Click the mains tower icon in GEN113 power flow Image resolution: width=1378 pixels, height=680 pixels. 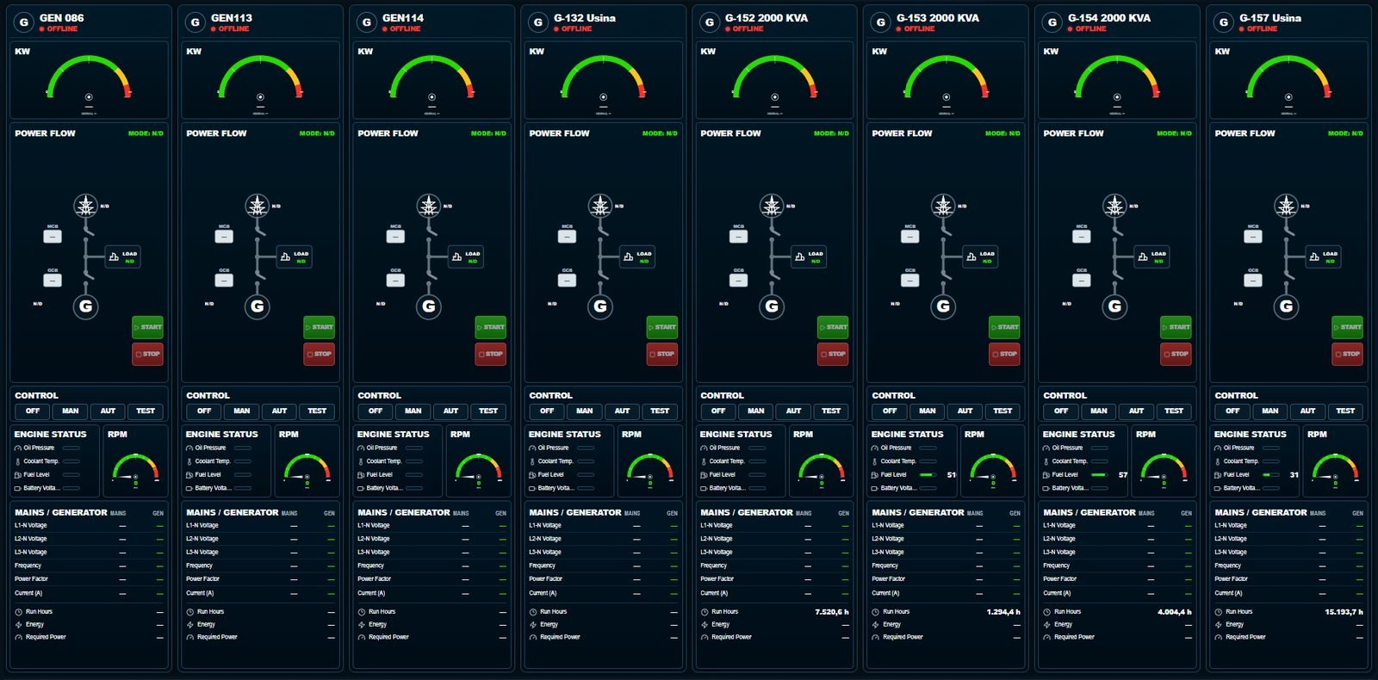[257, 206]
